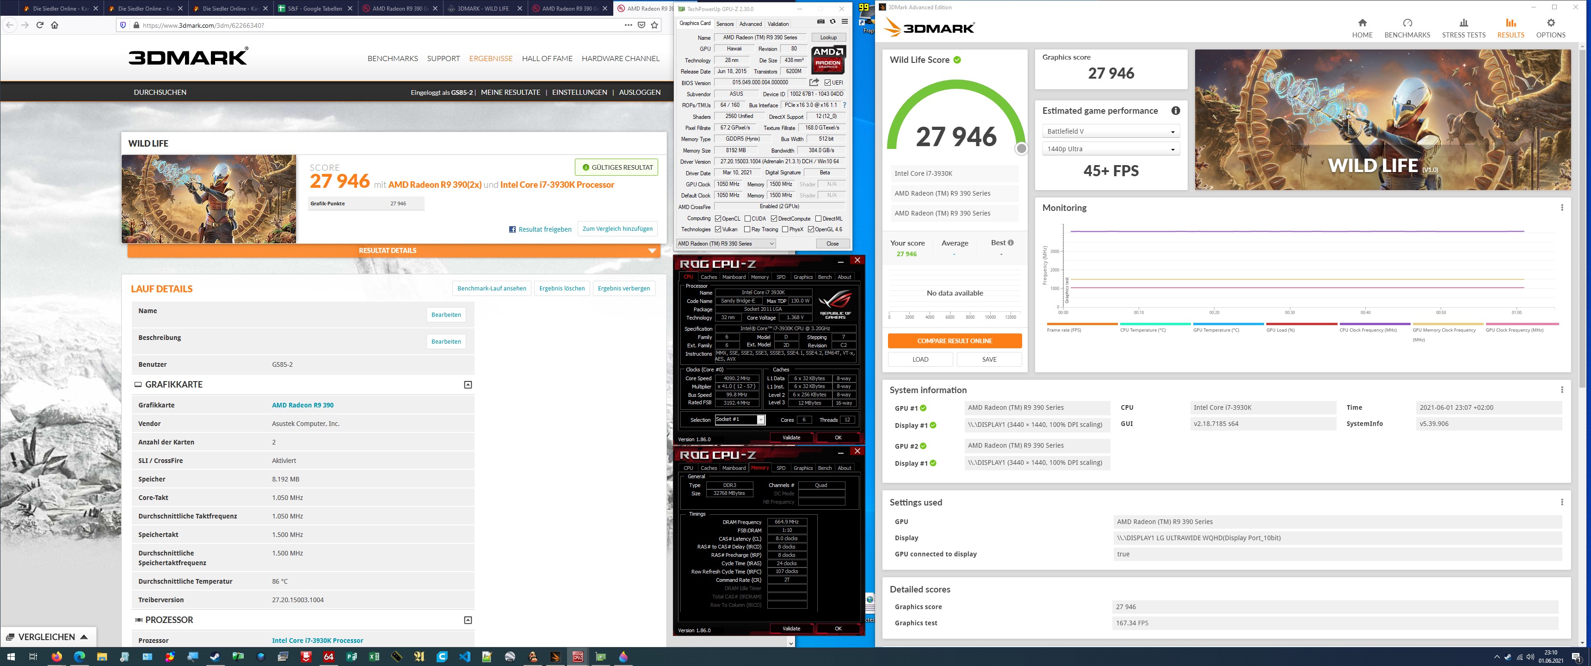
Task: Click the Bus Interface question mark icon
Action: tap(844, 105)
